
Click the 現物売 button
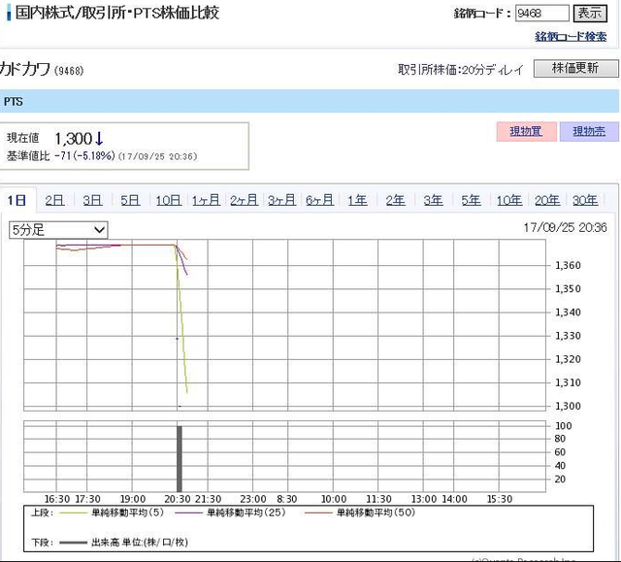(589, 131)
